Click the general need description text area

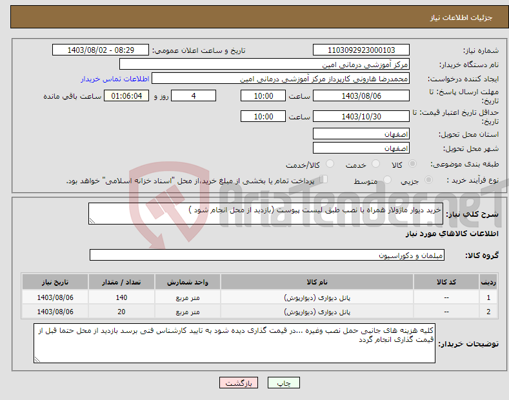point(266,214)
